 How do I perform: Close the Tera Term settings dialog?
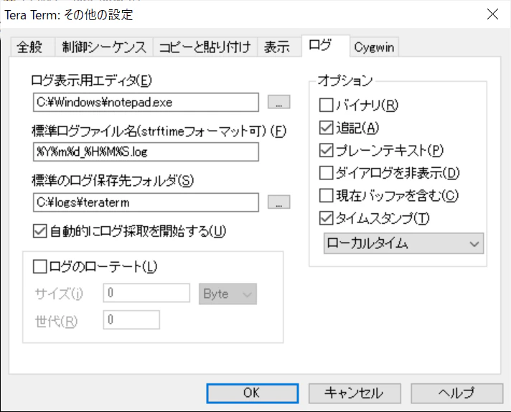(x=492, y=14)
